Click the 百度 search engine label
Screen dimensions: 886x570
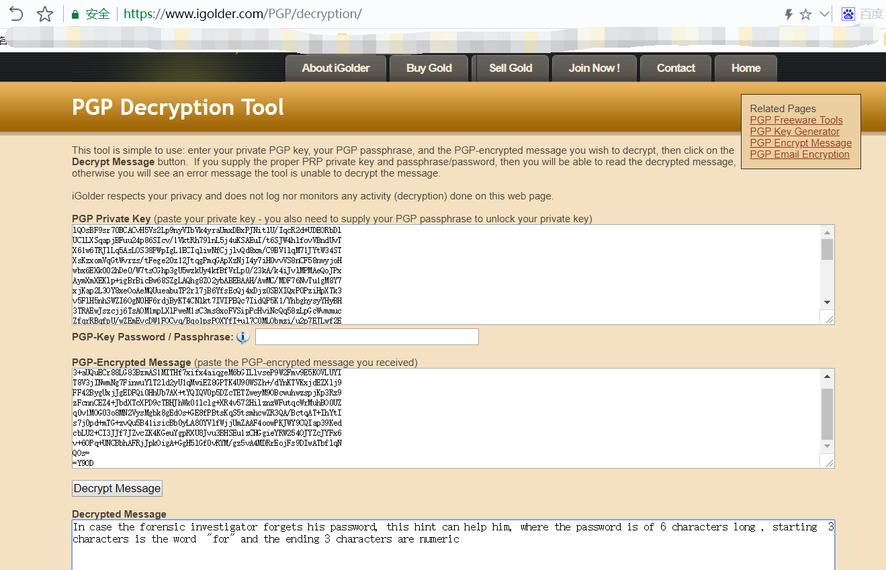[871, 13]
